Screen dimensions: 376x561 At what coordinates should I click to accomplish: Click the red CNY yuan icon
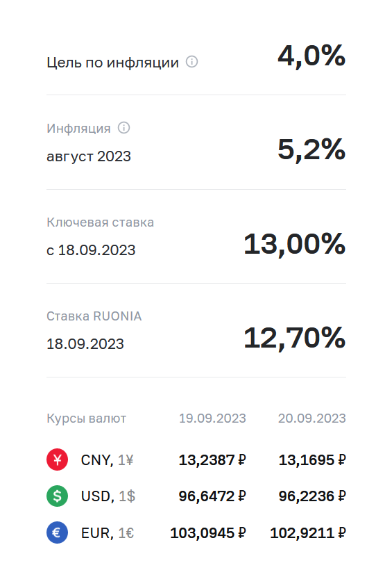[57, 460]
